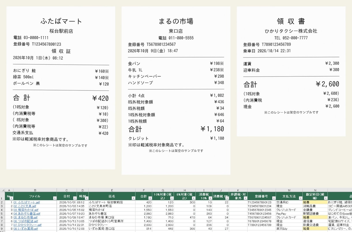Screen dimensions: 352x232
Task: Click date cell '2026/10/16'
Action: coord(67,229)
